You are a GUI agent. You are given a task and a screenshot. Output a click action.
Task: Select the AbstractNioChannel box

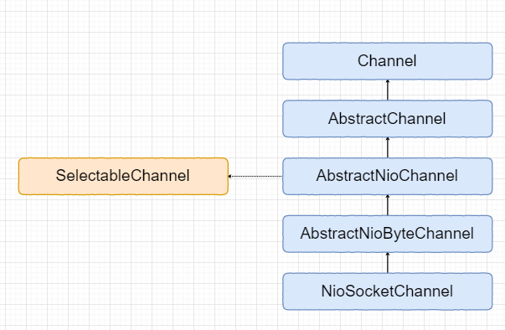pos(388,177)
